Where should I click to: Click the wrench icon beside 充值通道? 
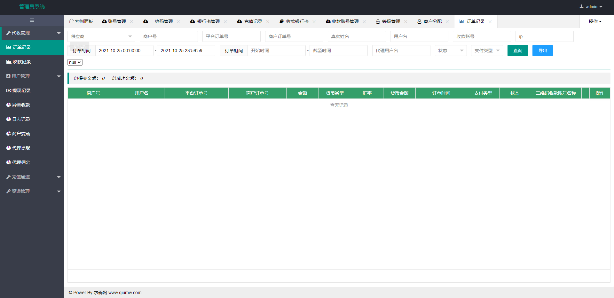pyautogui.click(x=9, y=177)
